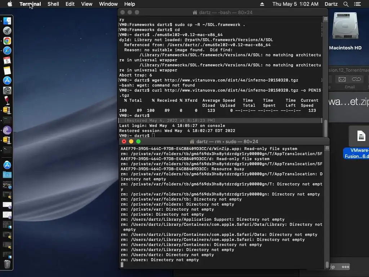The height and width of the screenshot is (277, 369).
Task: Click the 'Last login: Wed May 4' line
Action: (x=172, y=126)
